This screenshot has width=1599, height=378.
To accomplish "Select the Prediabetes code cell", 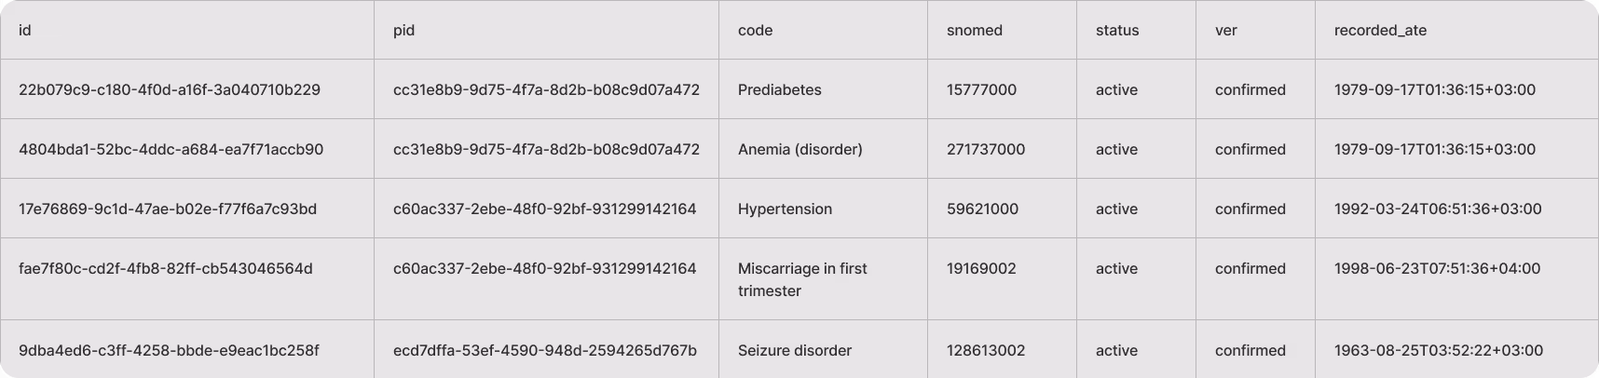I will [x=779, y=90].
